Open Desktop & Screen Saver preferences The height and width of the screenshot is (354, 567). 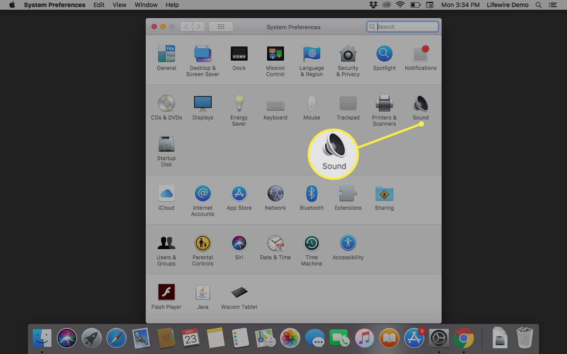(203, 61)
